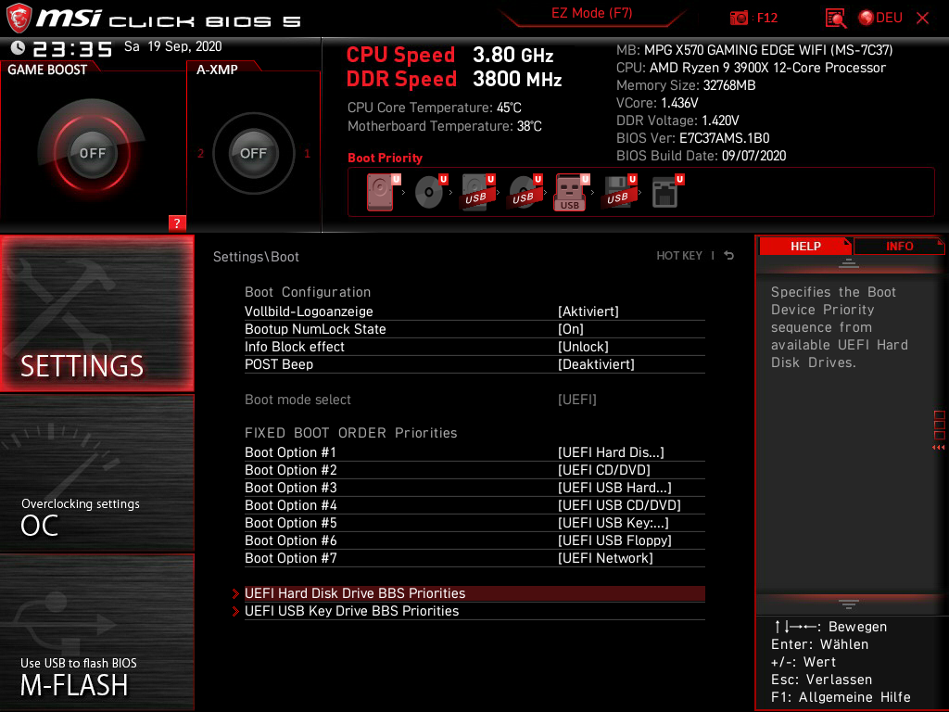Take a screenshot with the F12 camera icon
The width and height of the screenshot is (949, 712).
(x=739, y=19)
